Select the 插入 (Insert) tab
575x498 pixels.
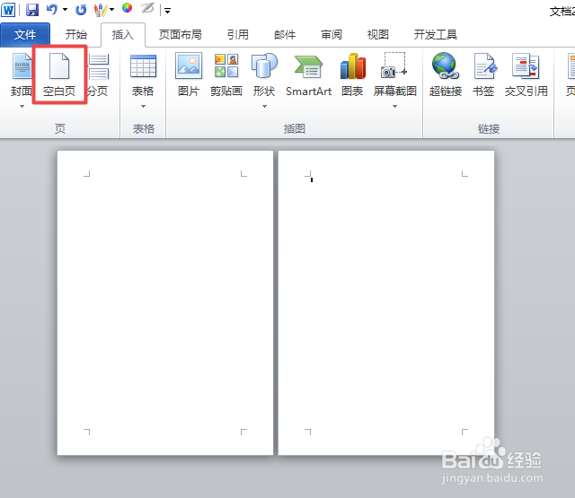click(x=123, y=35)
